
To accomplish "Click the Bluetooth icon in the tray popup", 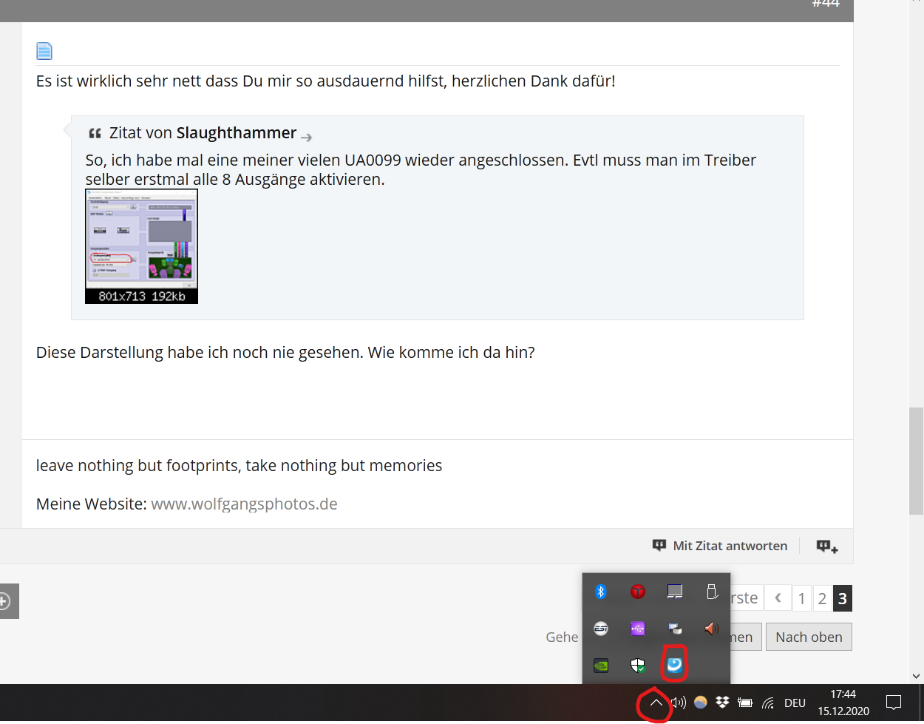I will [601, 592].
